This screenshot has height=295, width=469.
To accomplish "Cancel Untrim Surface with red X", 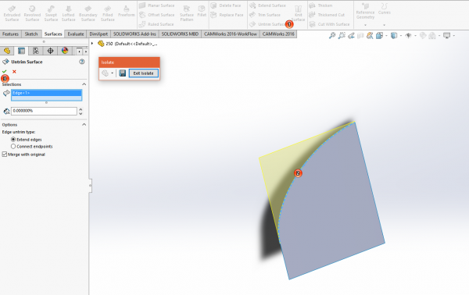I will pos(14,72).
